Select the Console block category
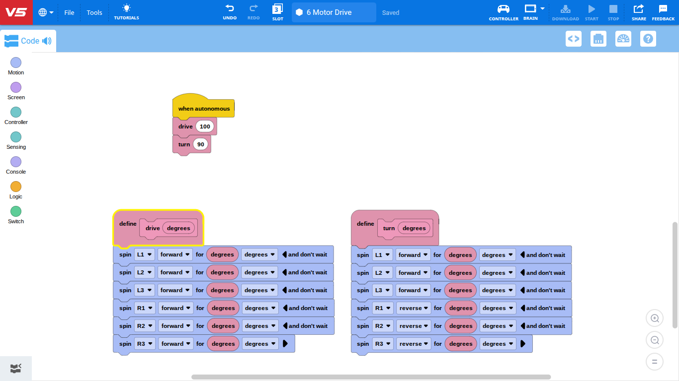This screenshot has width=679, height=381. point(16,165)
